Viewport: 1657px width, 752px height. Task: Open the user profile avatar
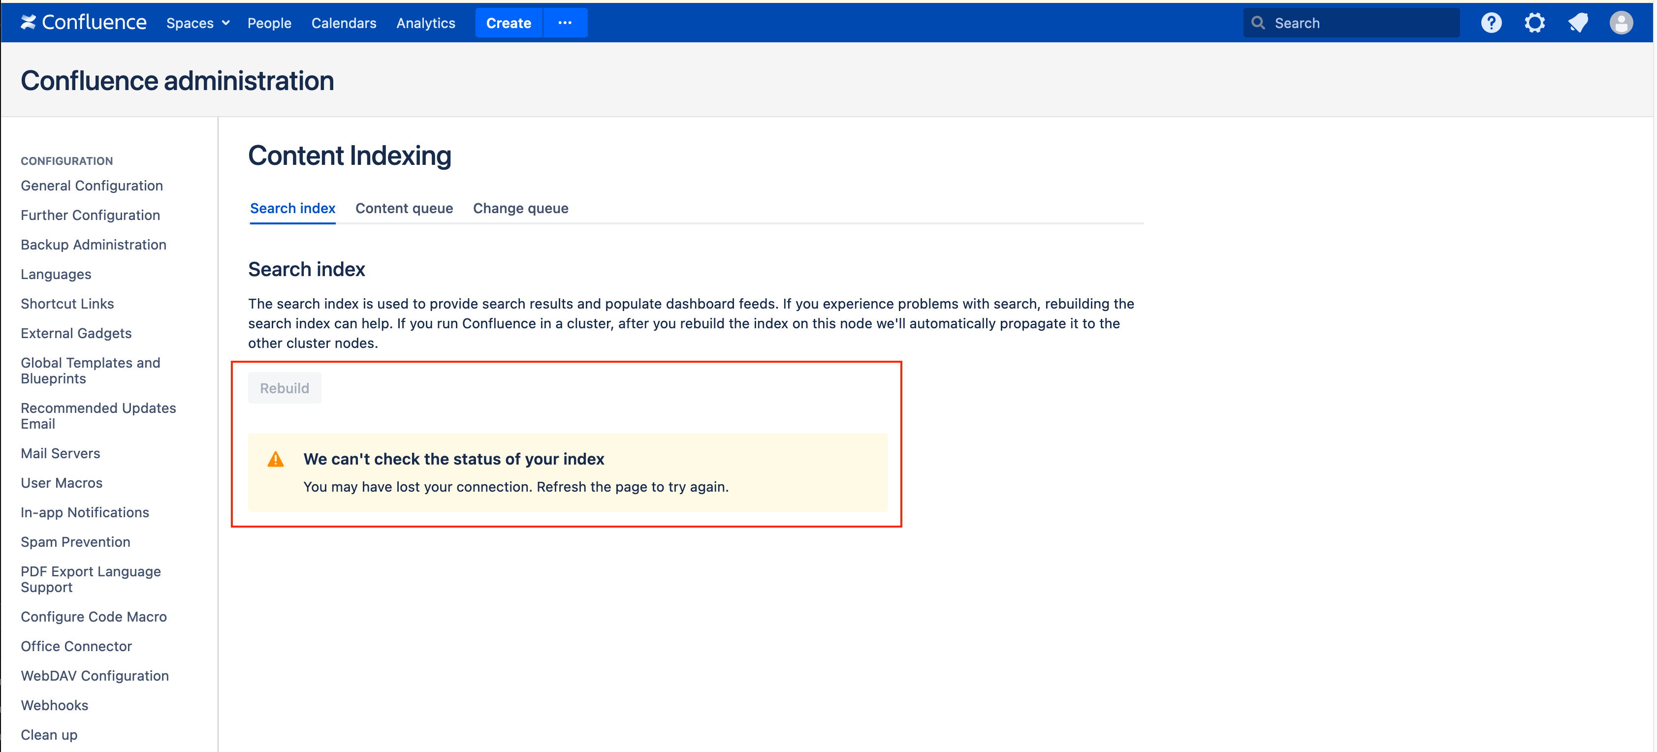pos(1621,23)
